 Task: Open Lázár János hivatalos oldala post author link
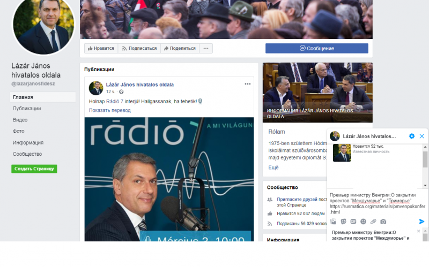click(x=140, y=85)
